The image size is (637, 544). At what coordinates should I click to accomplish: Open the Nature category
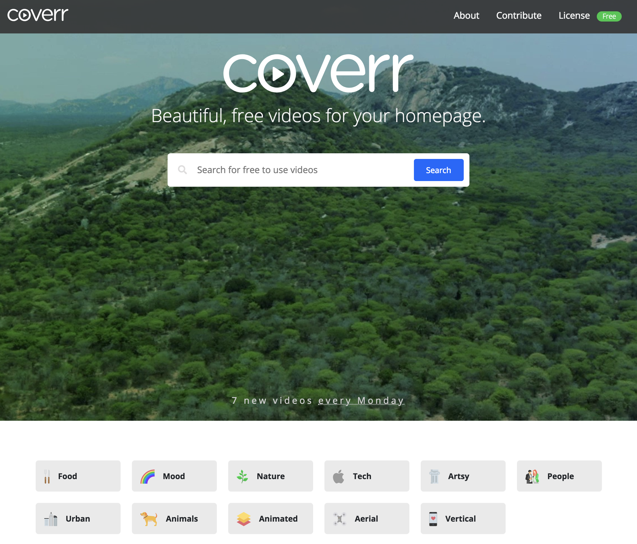coord(271,476)
